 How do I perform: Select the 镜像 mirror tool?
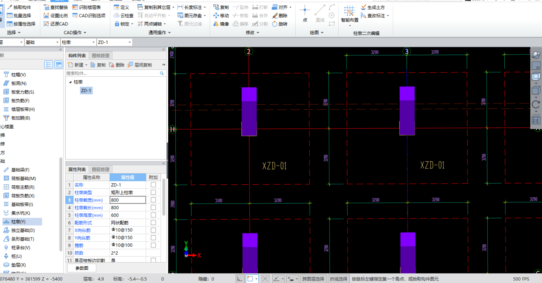[x=221, y=24]
